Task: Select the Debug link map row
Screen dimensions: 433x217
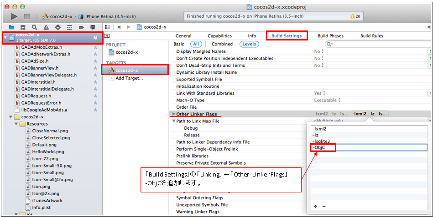Action: tap(191, 128)
